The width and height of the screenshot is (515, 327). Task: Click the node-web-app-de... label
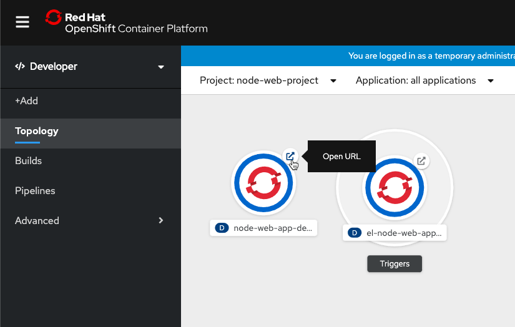pyautogui.click(x=263, y=228)
